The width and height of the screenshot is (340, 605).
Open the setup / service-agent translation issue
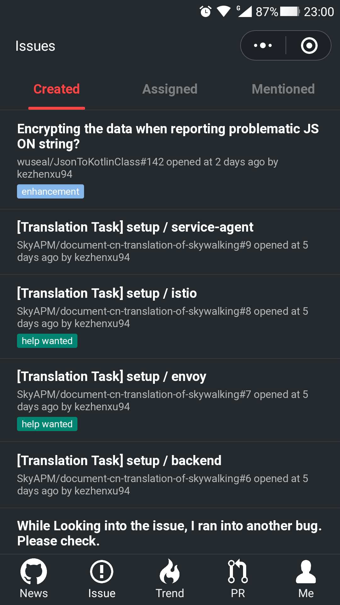coord(135,227)
